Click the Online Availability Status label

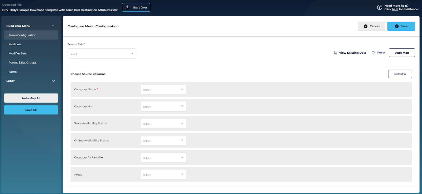[92, 141]
